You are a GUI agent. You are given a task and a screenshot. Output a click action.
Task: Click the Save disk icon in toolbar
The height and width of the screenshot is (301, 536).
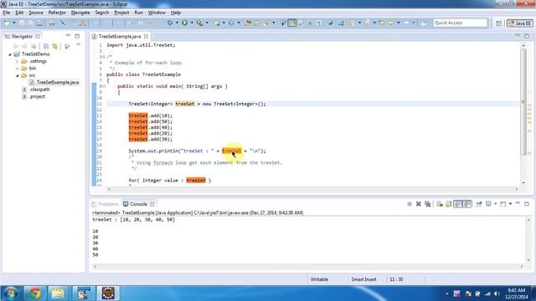click(22, 23)
